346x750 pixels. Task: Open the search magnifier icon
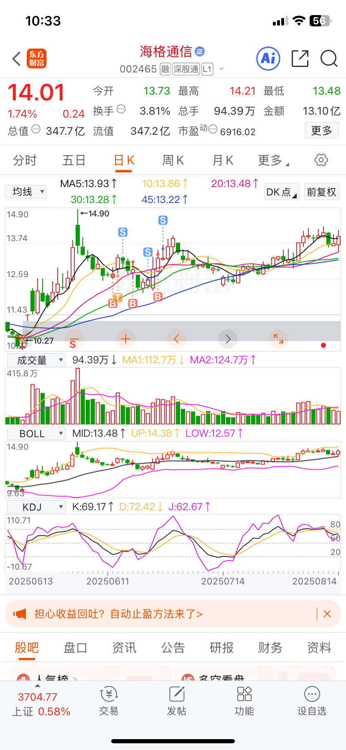coord(329,59)
